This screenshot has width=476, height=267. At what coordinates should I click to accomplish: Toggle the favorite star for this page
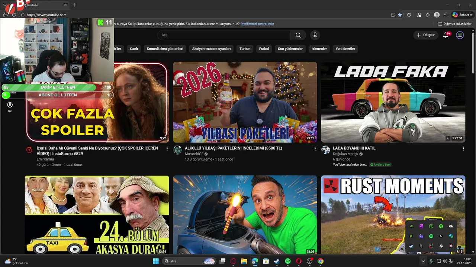[x=400, y=15]
